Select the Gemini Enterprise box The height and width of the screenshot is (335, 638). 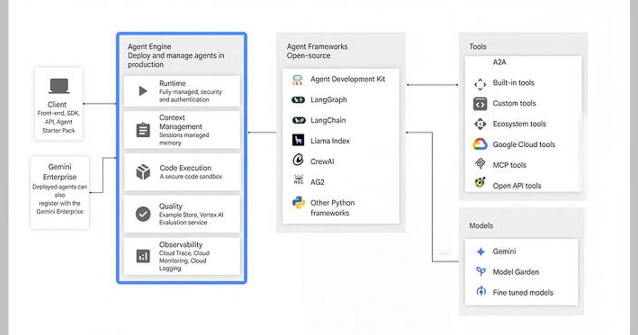click(58, 192)
